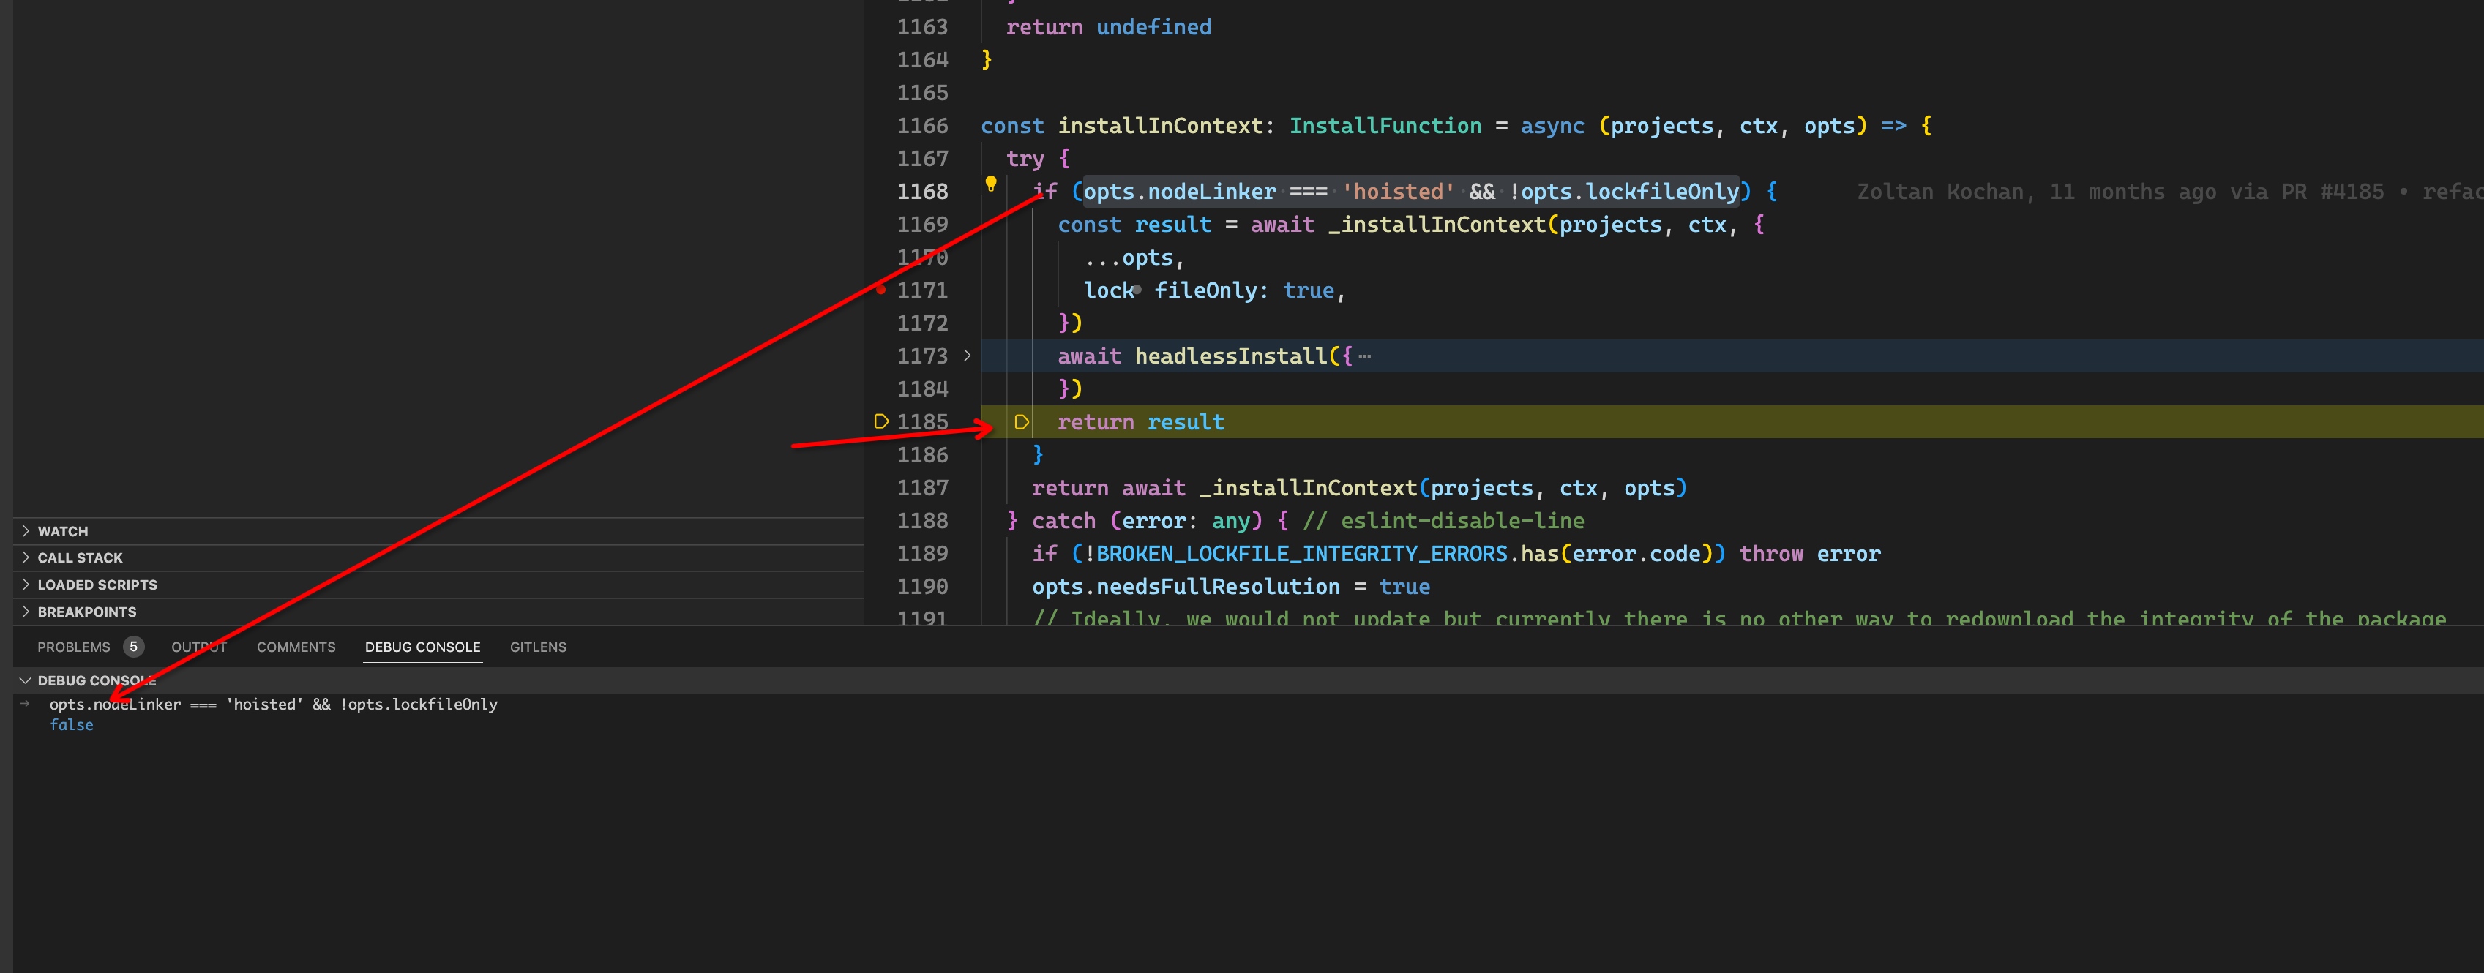The image size is (2484, 973).
Task: Click the yellow execution pointer beside return result
Action: pos(1020,421)
